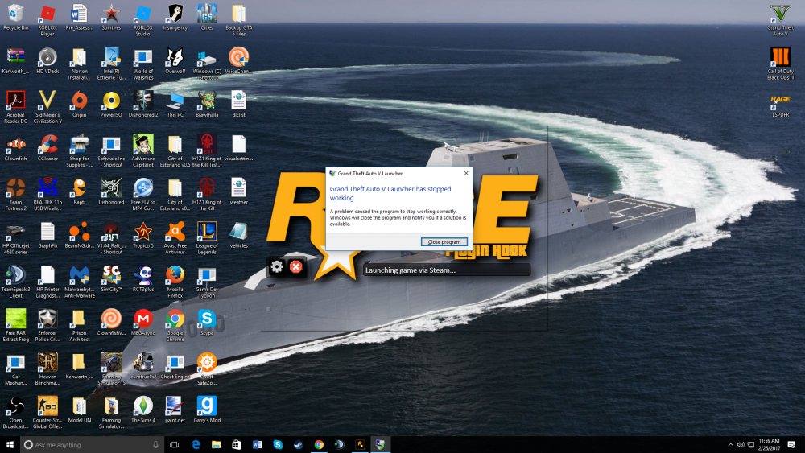Close the Grand Theft Auto V Launcher dialog
The height and width of the screenshot is (453, 805).
tap(466, 173)
